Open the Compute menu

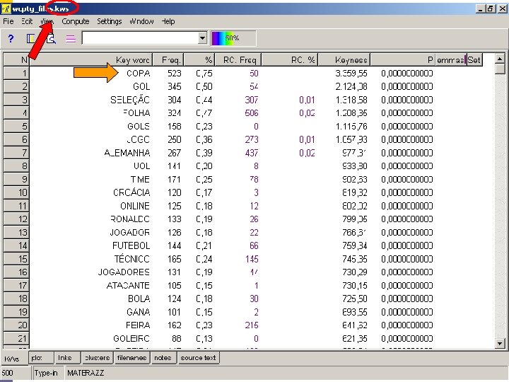(76, 21)
